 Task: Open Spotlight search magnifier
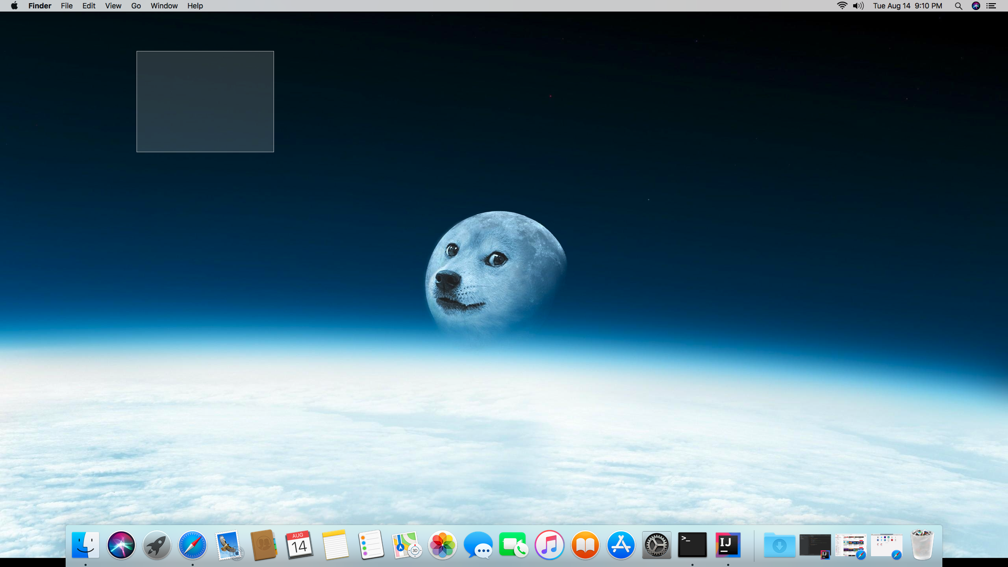[x=958, y=6]
